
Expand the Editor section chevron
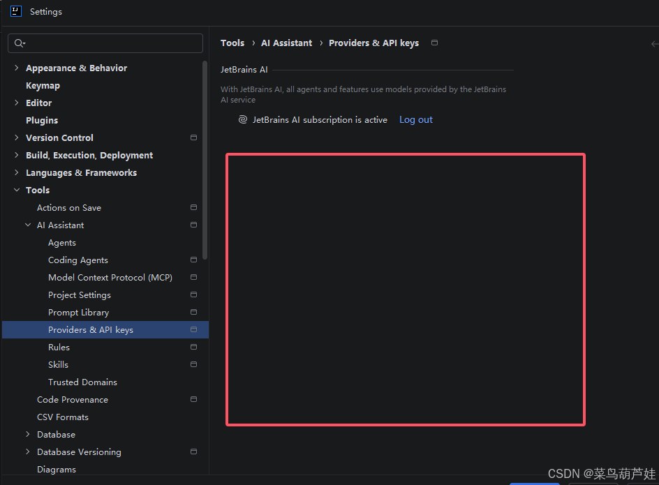16,103
